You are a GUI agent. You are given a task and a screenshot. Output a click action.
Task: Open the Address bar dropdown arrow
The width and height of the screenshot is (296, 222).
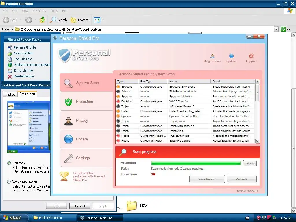pos(276,29)
